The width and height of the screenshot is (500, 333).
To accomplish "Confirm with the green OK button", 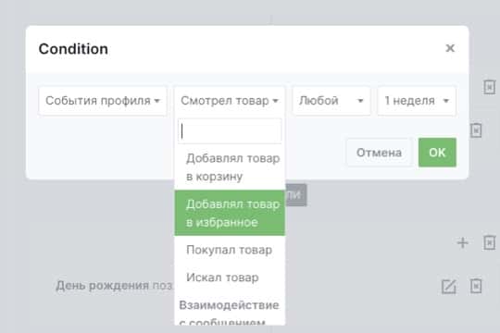I will [x=437, y=153].
